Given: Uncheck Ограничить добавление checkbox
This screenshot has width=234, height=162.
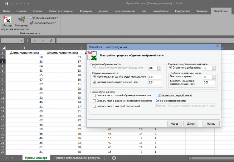Looking at the screenshot, I should pos(170,68).
